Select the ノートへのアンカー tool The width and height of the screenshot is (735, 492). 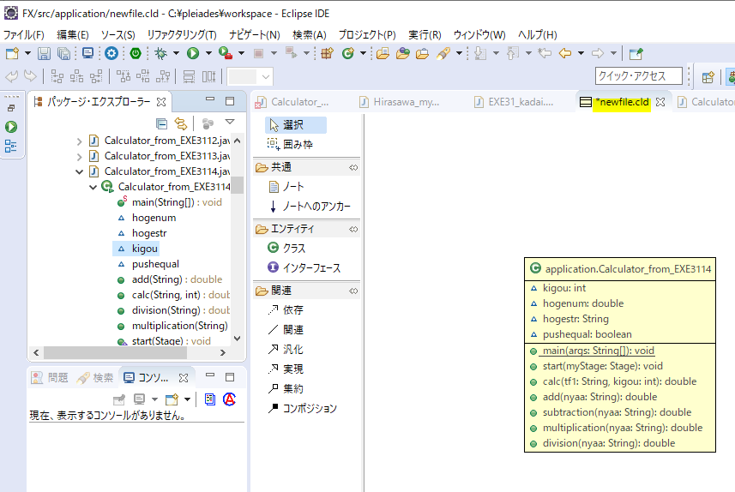tap(310, 207)
